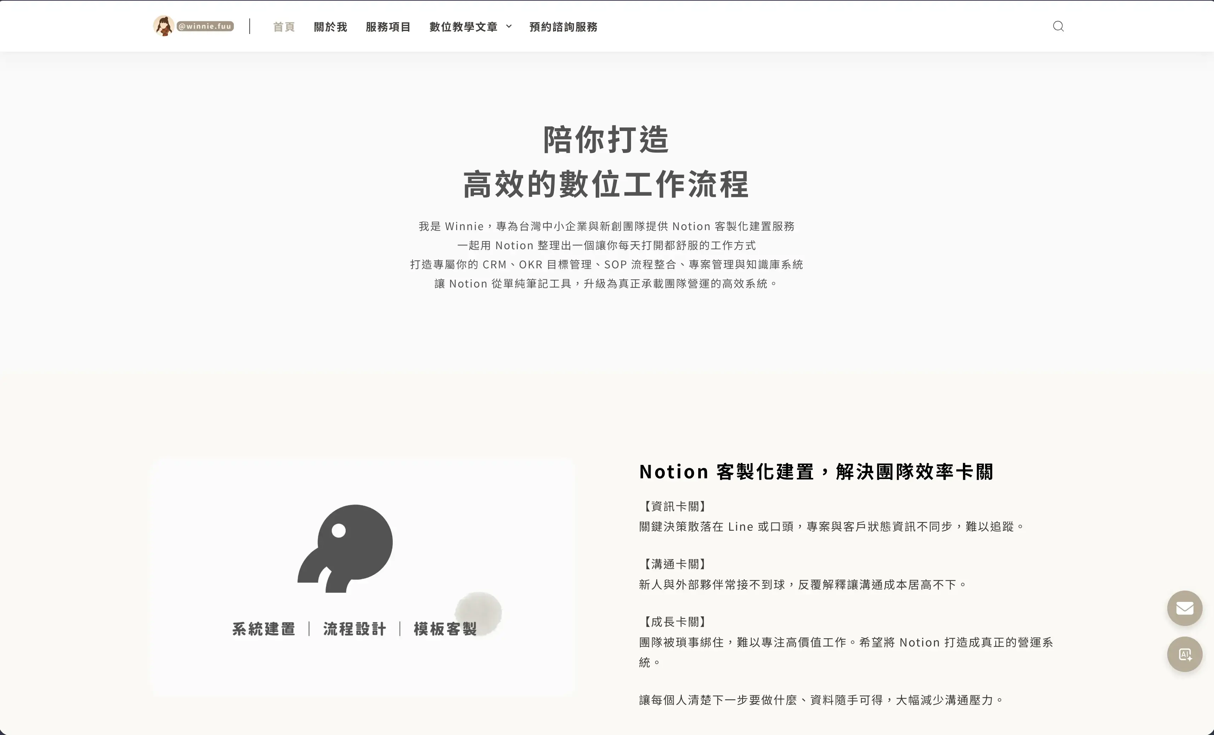Click the sentence 新人與外部夥伴常接不到球

803,585
